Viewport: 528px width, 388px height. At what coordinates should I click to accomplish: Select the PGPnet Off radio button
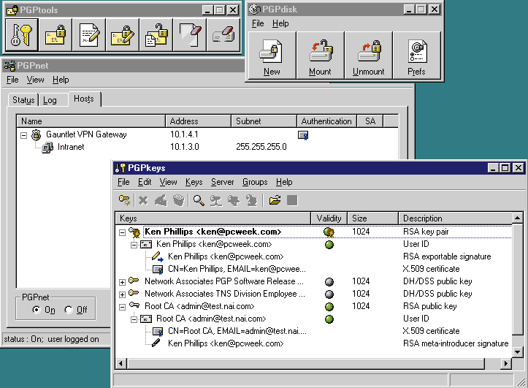coord(69,310)
